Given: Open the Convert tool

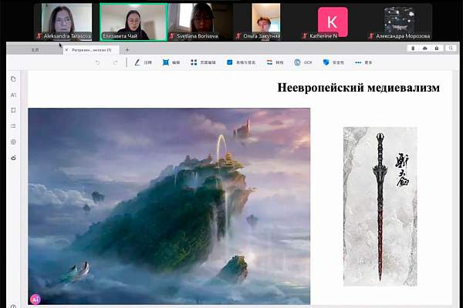Looking at the screenshot, I should [x=275, y=62].
